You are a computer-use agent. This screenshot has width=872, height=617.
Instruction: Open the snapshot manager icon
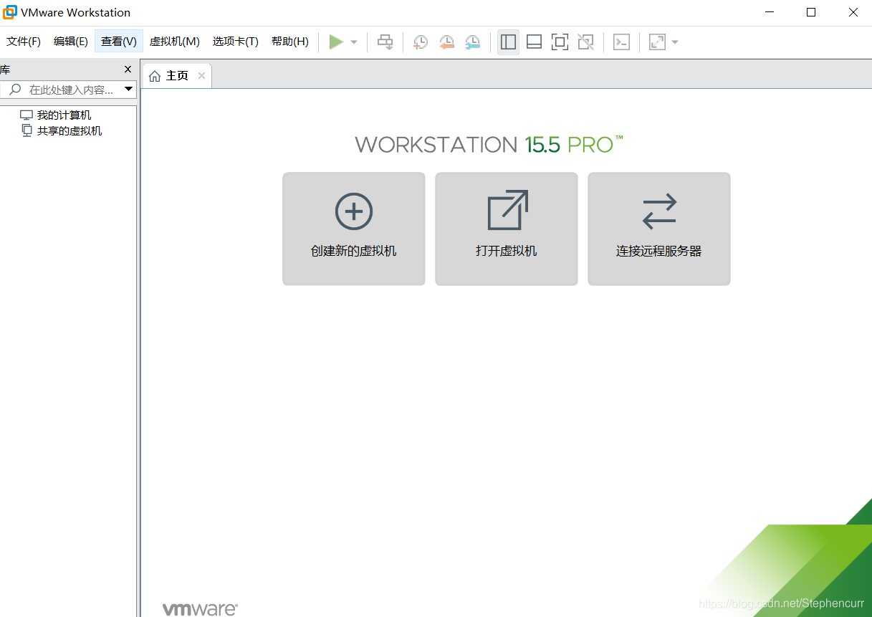(x=472, y=42)
